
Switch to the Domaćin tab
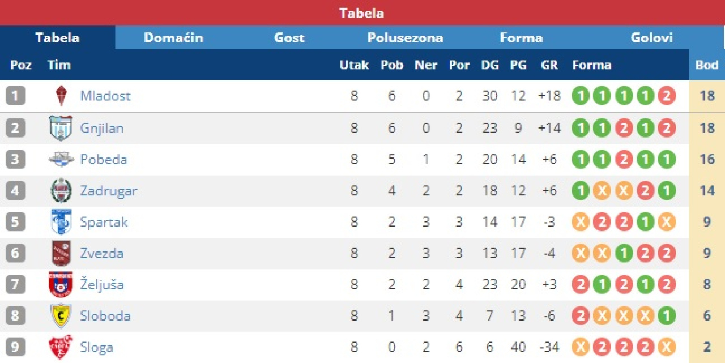click(173, 38)
